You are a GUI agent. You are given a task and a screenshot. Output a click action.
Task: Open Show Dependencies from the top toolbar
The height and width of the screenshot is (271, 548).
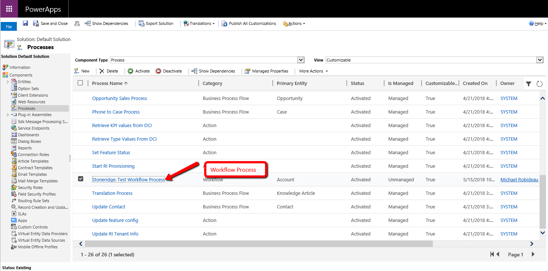[106, 23]
